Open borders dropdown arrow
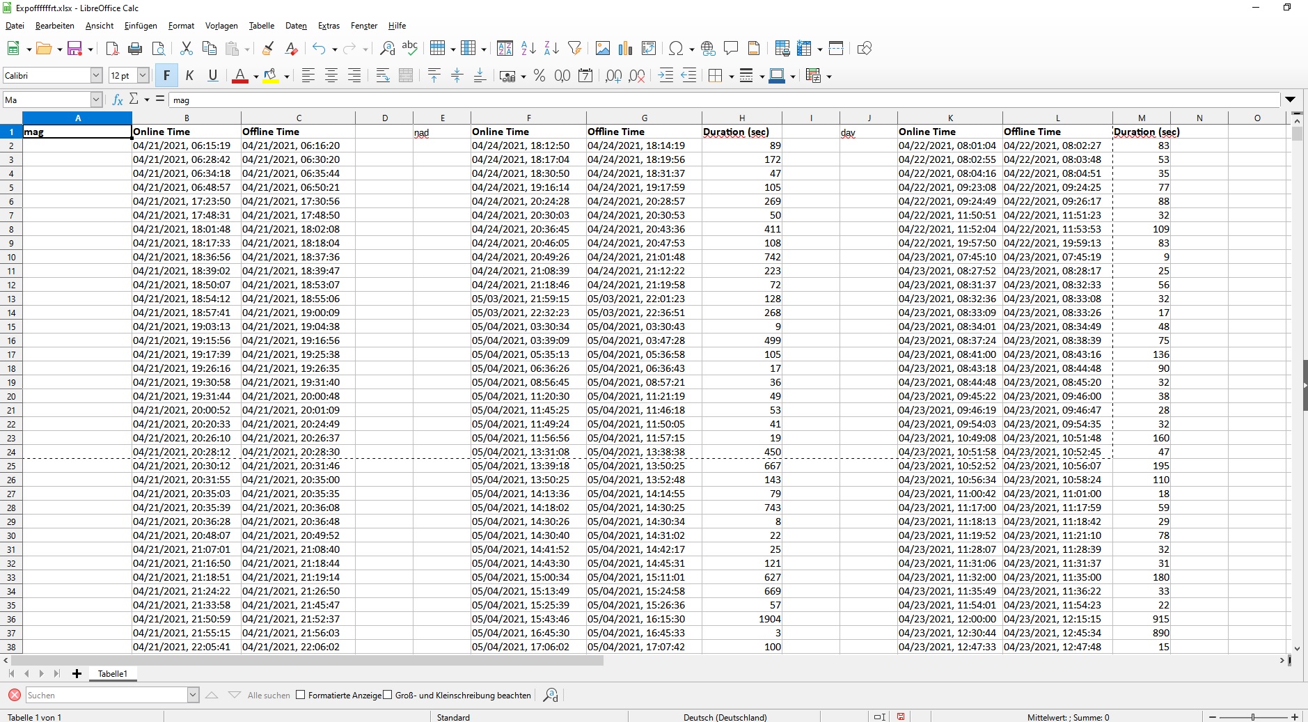This screenshot has height=722, width=1308. click(731, 77)
